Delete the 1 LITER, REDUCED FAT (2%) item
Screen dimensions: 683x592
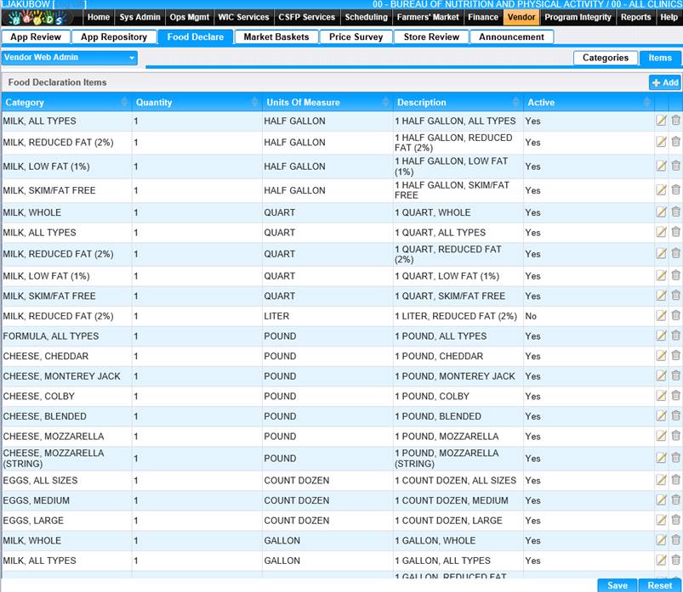[x=675, y=315]
